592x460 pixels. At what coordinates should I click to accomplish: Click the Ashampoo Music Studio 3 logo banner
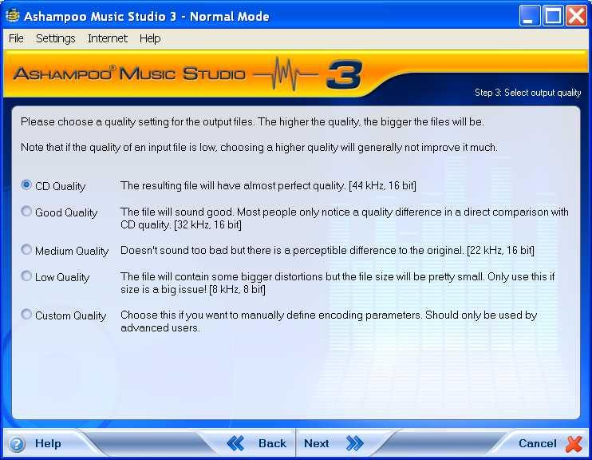[187, 75]
